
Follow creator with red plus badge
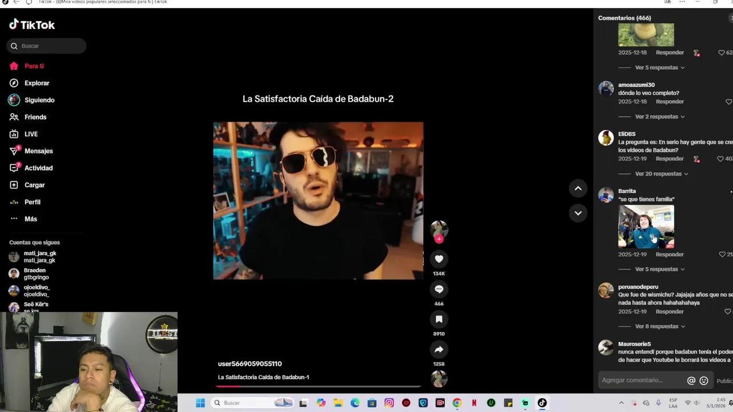coord(439,239)
